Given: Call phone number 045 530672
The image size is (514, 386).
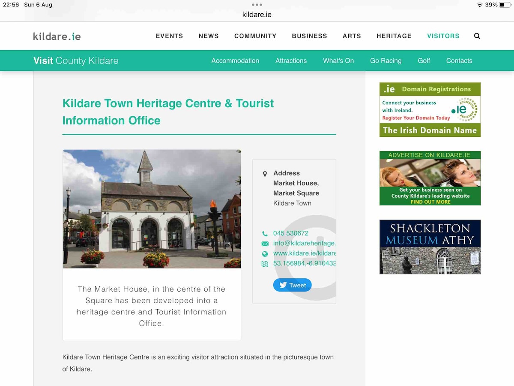Looking at the screenshot, I should (x=291, y=233).
